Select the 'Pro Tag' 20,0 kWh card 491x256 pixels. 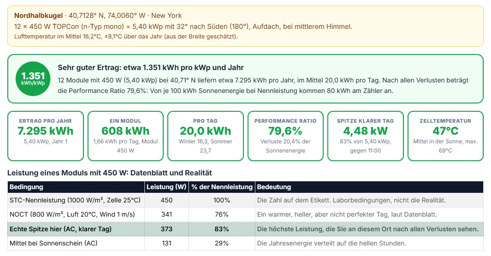205,136
